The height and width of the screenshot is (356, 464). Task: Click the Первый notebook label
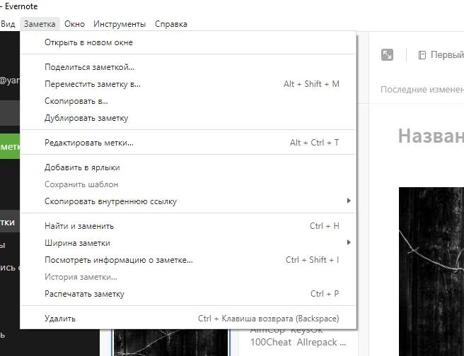pyautogui.click(x=447, y=55)
